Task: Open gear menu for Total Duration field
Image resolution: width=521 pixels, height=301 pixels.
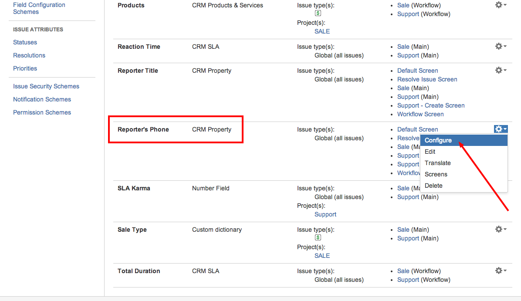Action: point(501,271)
